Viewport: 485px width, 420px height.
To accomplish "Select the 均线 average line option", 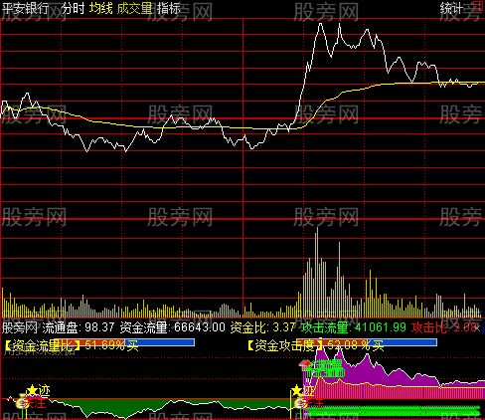I will 101,8.
